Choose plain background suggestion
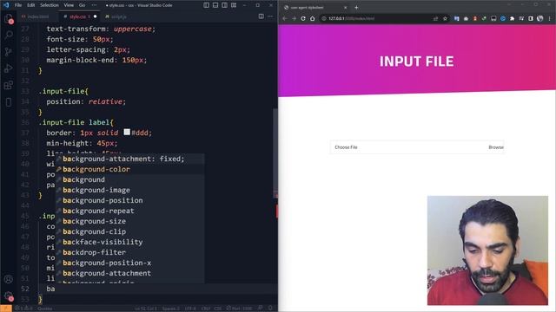 [129, 179]
